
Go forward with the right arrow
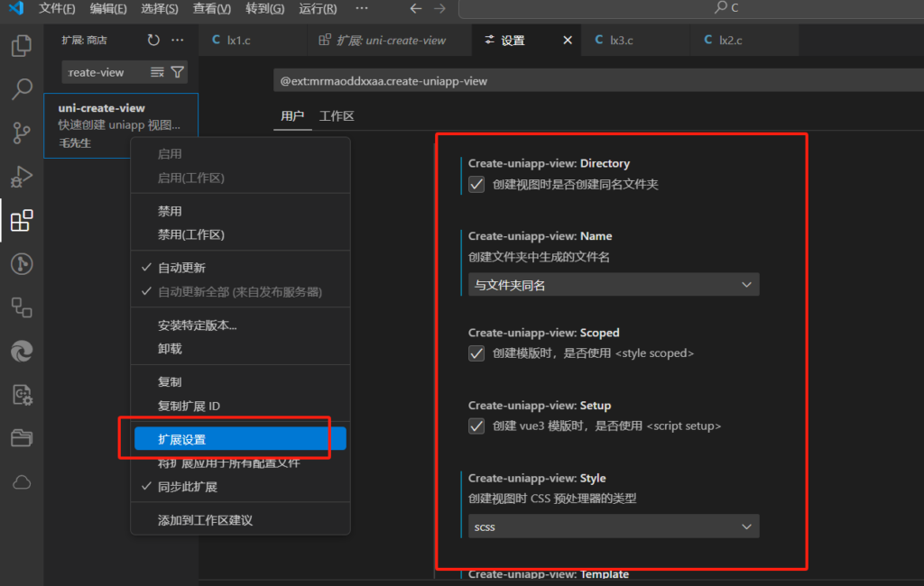pyautogui.click(x=439, y=8)
